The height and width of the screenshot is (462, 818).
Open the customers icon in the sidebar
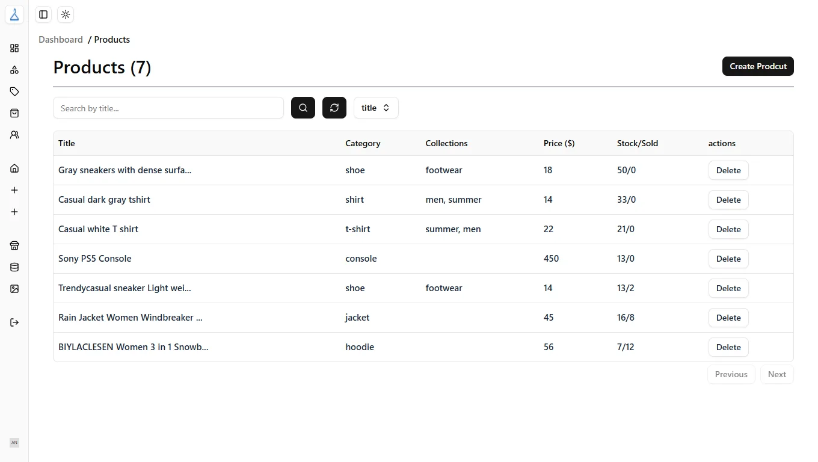(x=14, y=135)
